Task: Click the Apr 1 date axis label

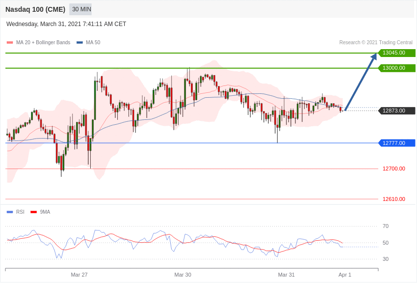Action: [345, 275]
